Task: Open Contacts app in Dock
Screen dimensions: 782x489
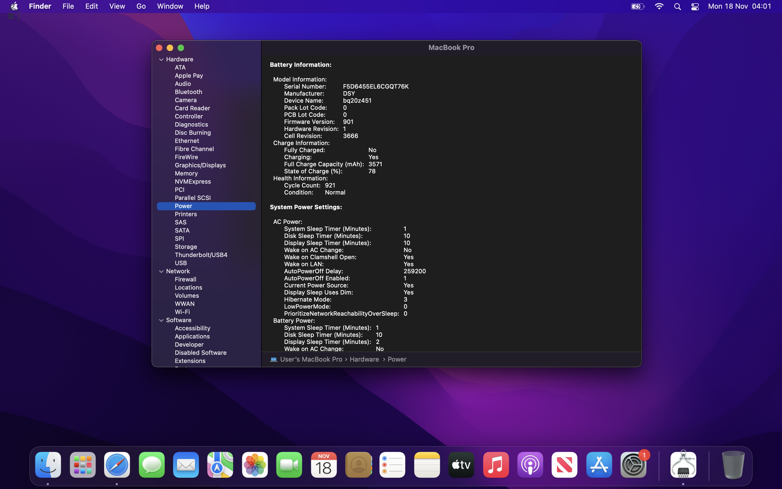Action: point(358,465)
